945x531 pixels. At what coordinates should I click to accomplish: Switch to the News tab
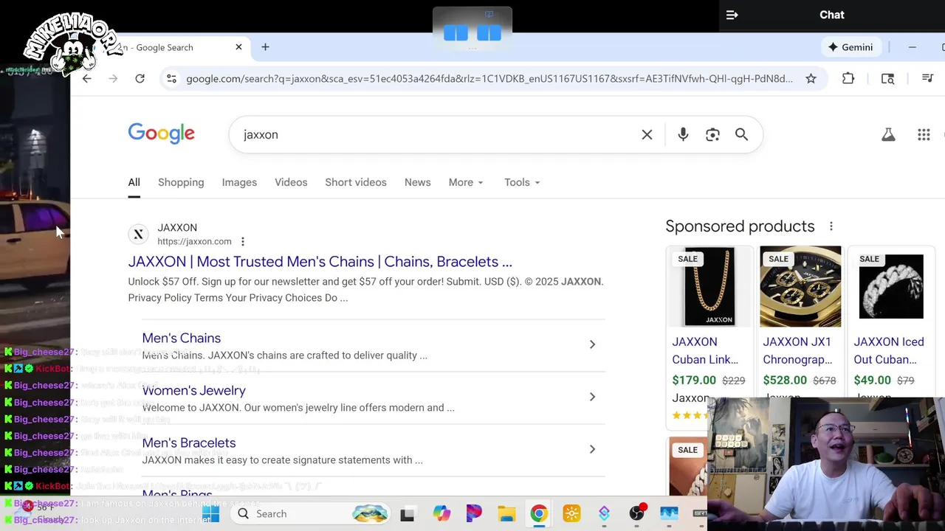(417, 182)
